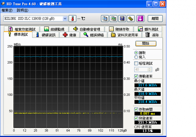Enable the 短程測試 short test checkbox

point(136,63)
